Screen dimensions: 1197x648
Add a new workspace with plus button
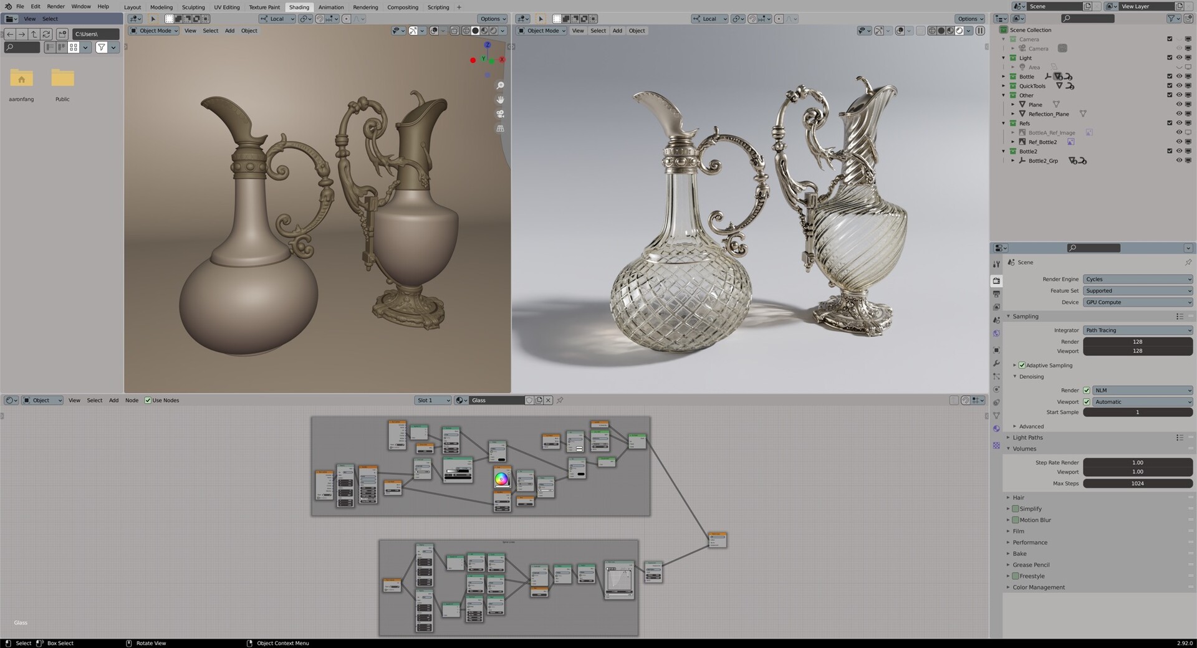[x=459, y=7]
